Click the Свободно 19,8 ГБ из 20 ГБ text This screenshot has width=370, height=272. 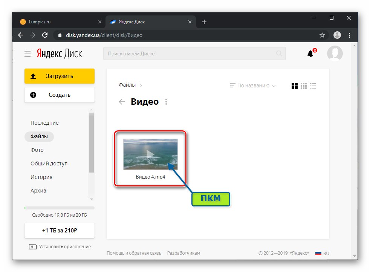point(60,215)
